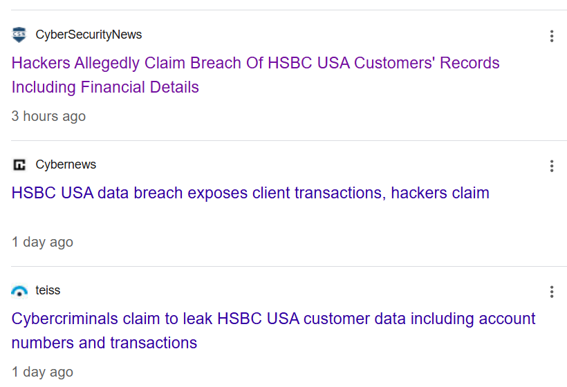This screenshot has height=387, width=567.
Task: Click the CyberSecurityNews shield favicon
Action: tap(19, 35)
